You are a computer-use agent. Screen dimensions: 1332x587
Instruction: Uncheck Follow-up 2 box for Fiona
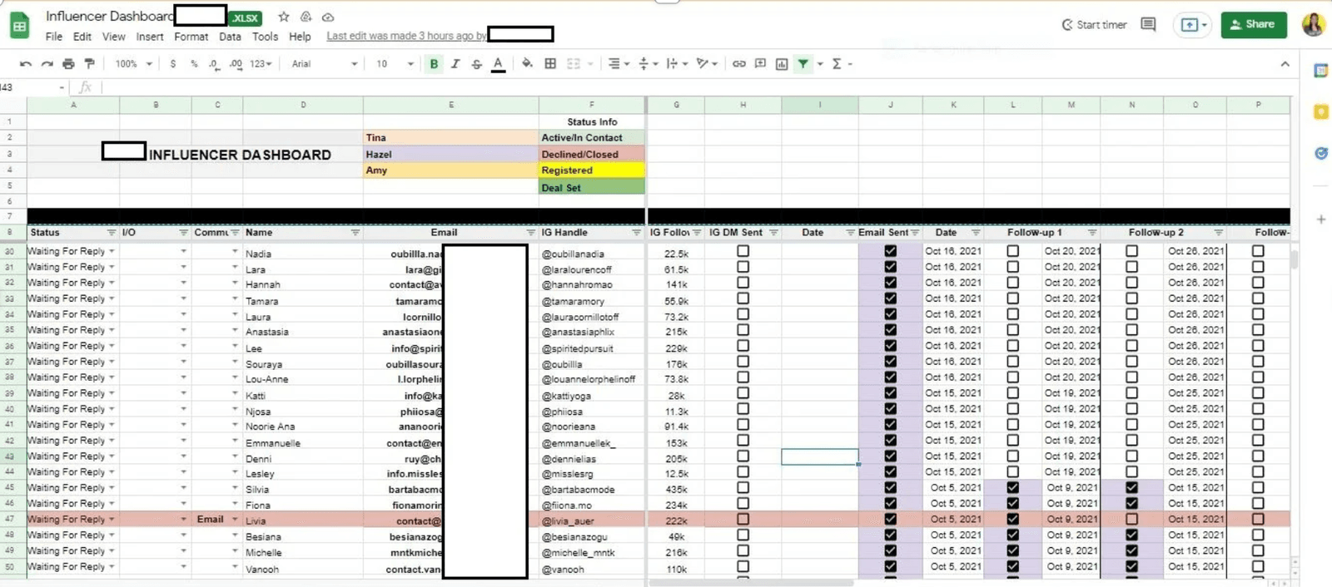1131,504
